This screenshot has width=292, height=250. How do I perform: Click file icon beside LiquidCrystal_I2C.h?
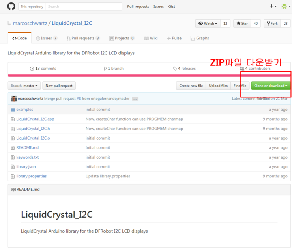tap(13, 129)
